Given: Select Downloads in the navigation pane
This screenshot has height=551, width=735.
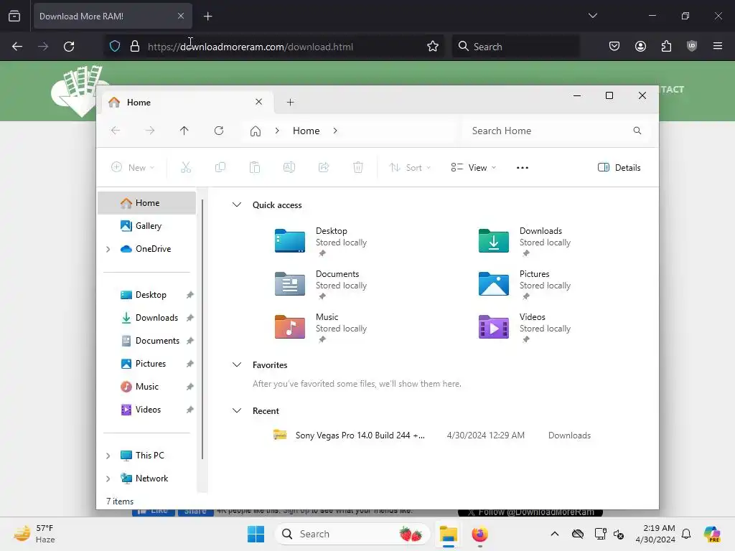Looking at the screenshot, I should (146, 318).
